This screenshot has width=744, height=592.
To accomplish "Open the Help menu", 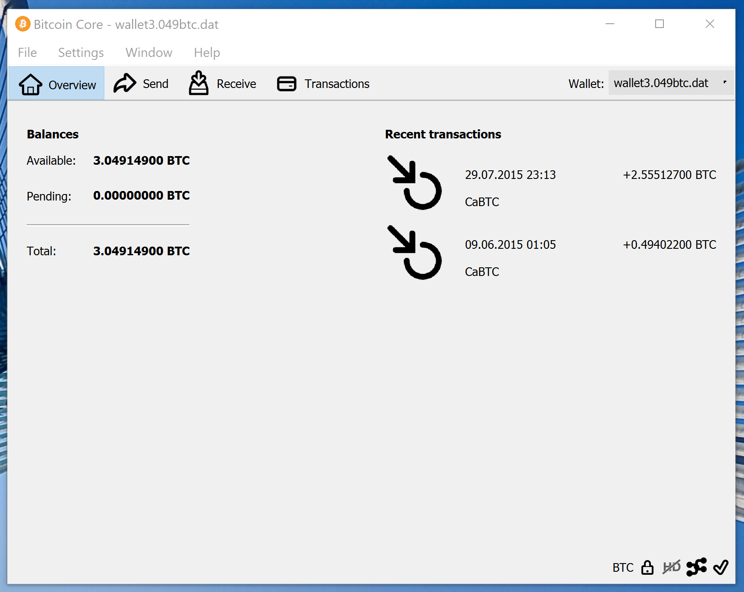I will click(207, 53).
